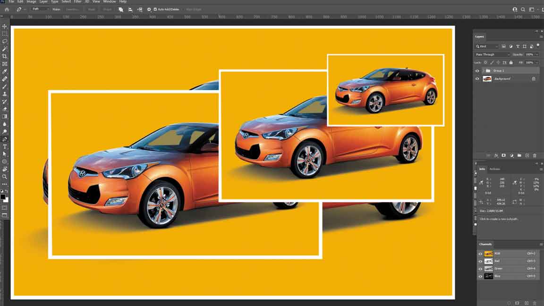Open the Pass Through blend mode dropdown
The image size is (544, 306).
(x=493, y=54)
